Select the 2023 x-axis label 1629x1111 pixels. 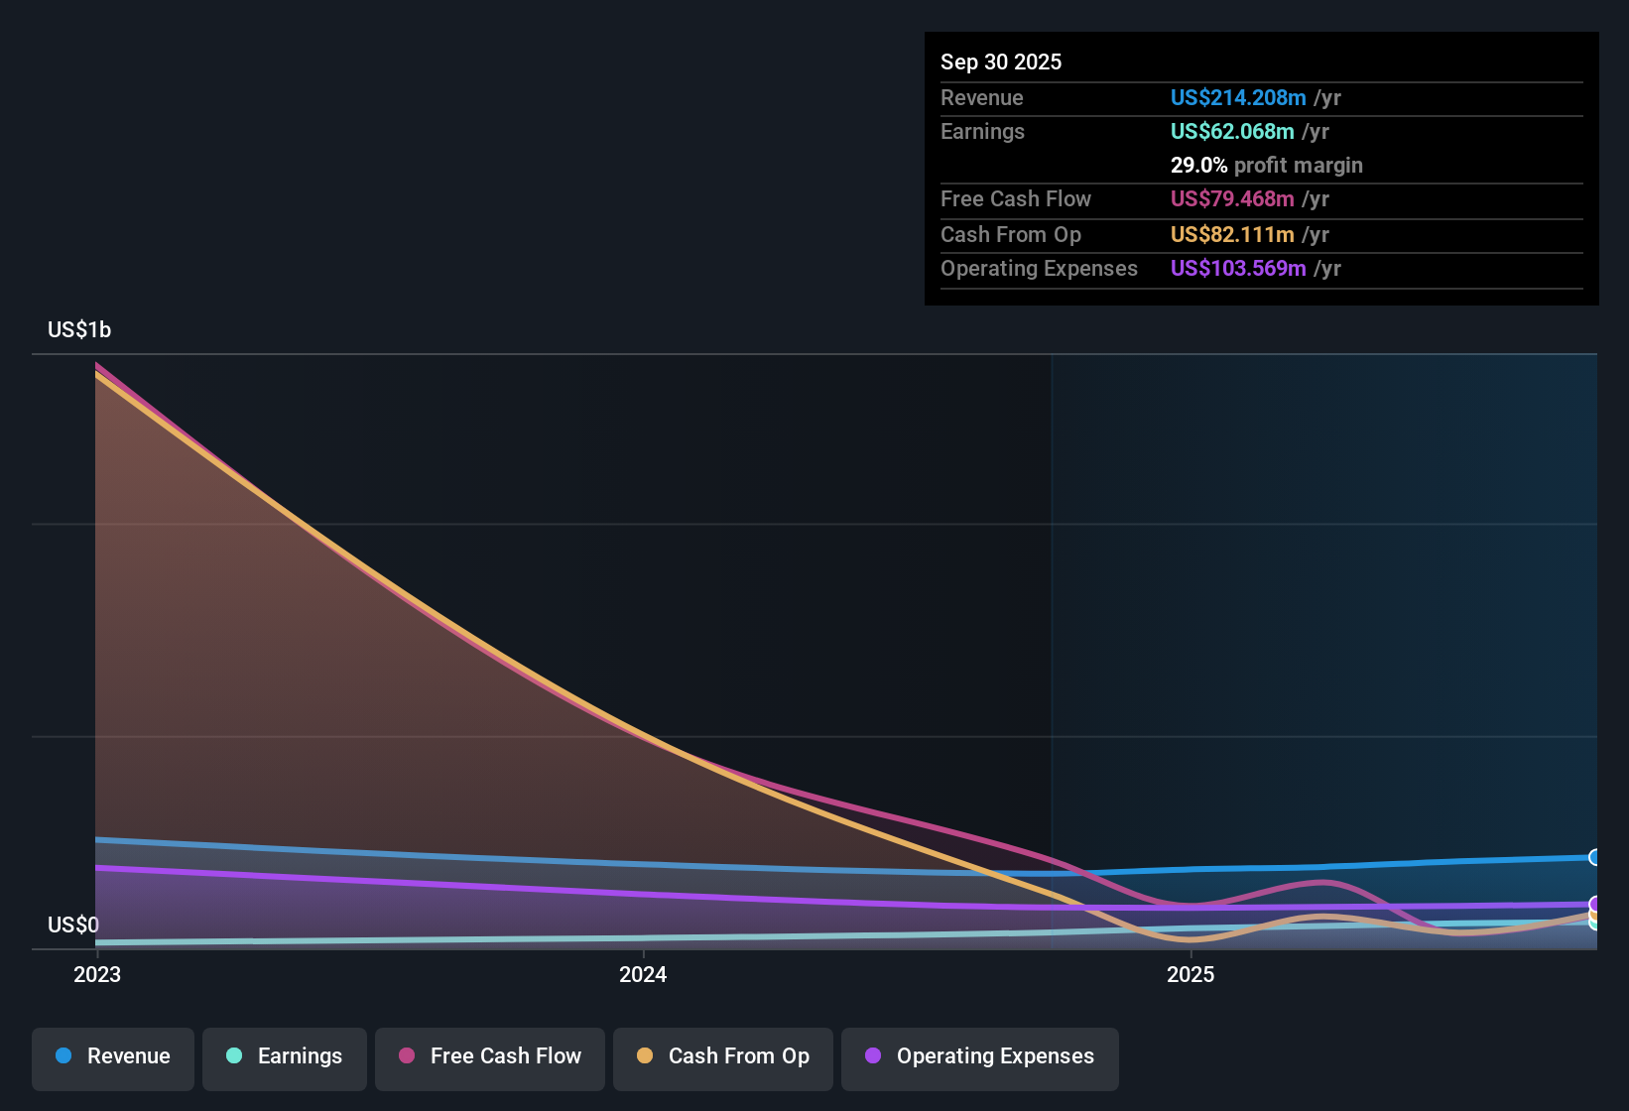pyautogui.click(x=97, y=974)
